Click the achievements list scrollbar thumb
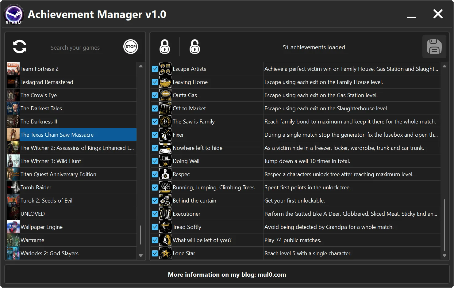This screenshot has height=288, width=454. click(x=444, y=225)
